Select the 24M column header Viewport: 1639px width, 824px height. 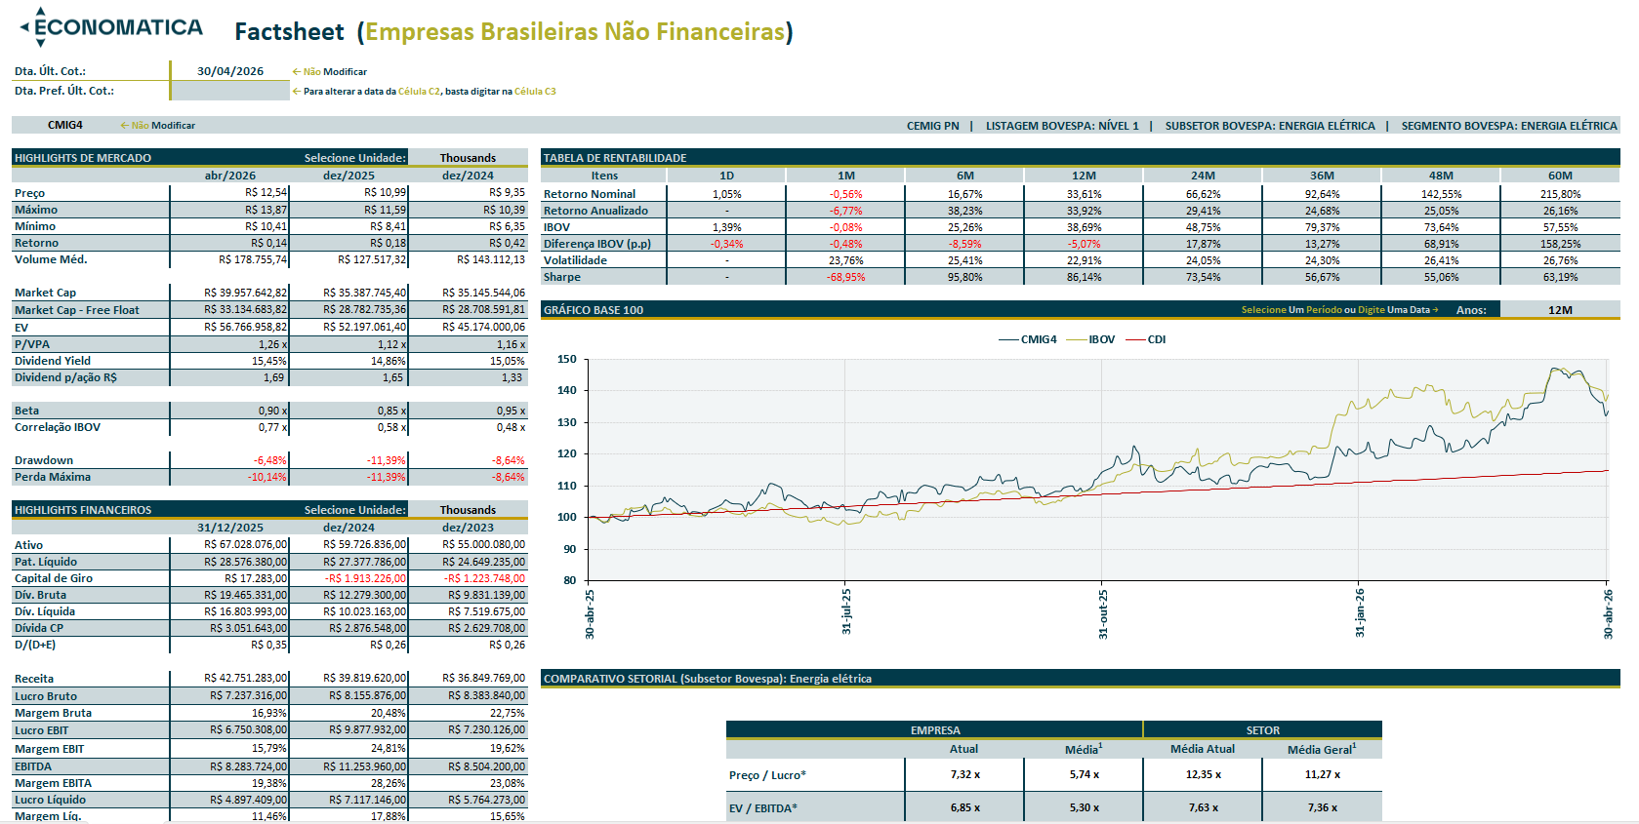point(1203,176)
